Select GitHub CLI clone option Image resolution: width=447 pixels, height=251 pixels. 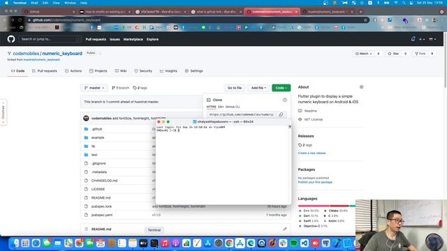click(233, 107)
